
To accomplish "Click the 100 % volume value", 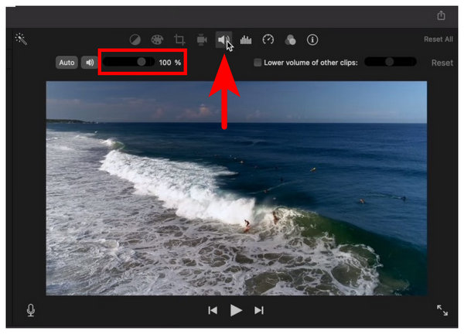I will [x=170, y=63].
